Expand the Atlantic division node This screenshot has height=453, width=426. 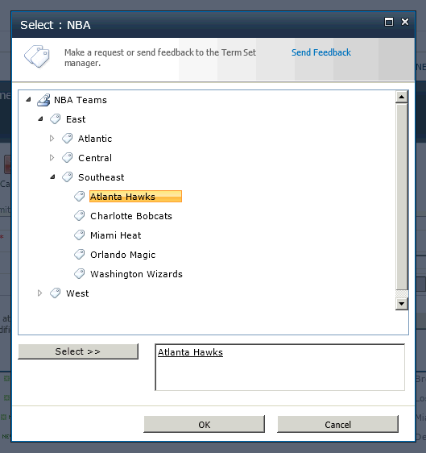(52, 139)
